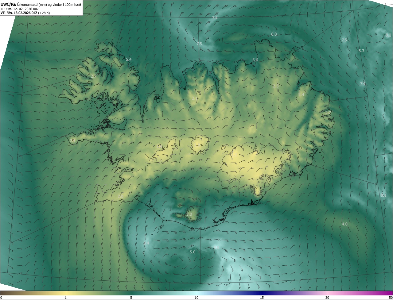
Task: Click the colorbar tick label '15'
Action: click(262, 298)
